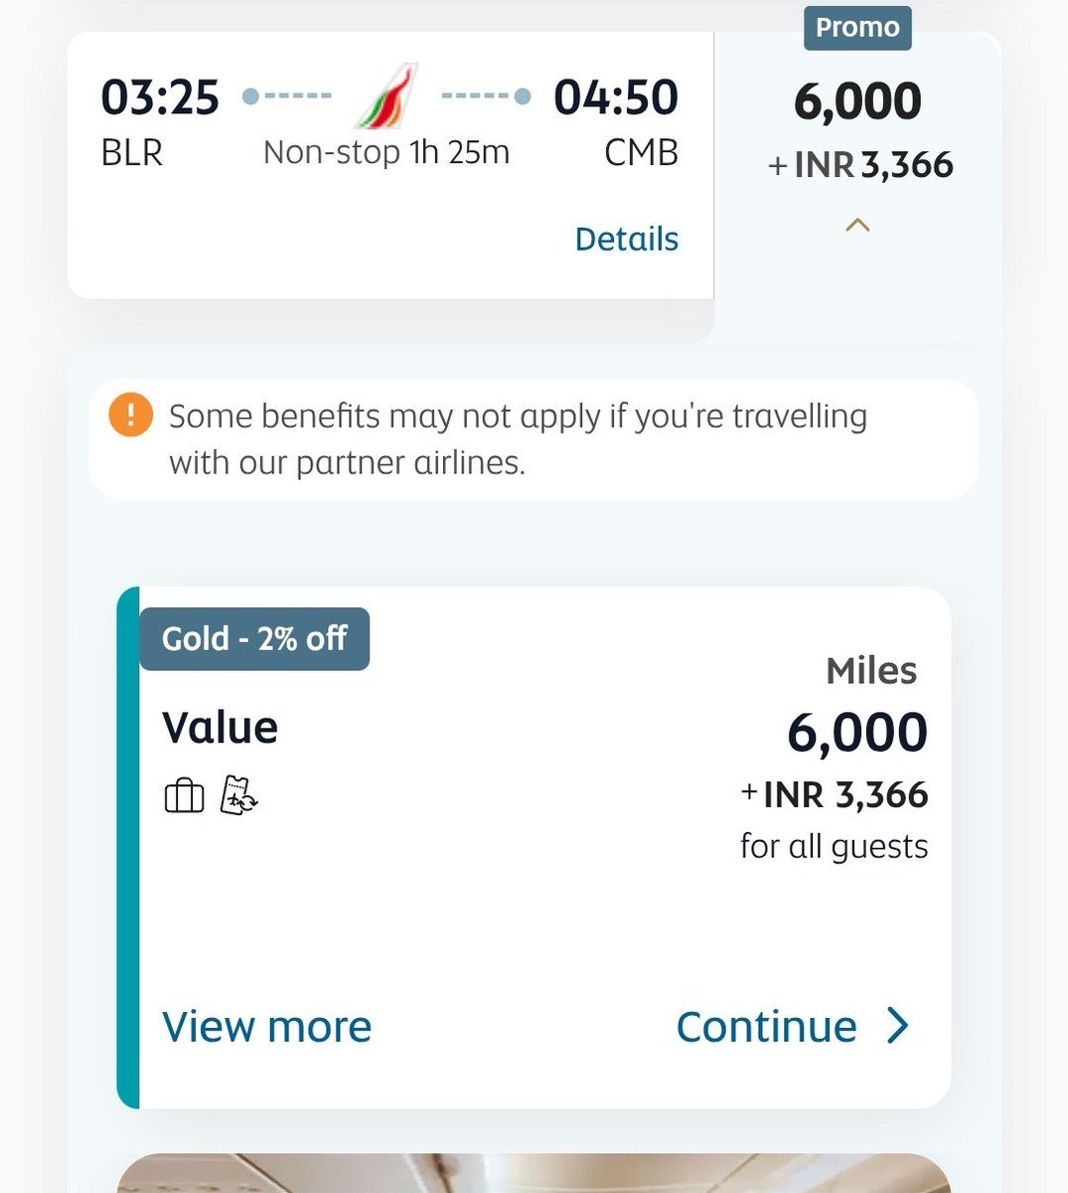Click the teal selected-fare bar on Value card
This screenshot has width=1068, height=1193.
[x=128, y=847]
